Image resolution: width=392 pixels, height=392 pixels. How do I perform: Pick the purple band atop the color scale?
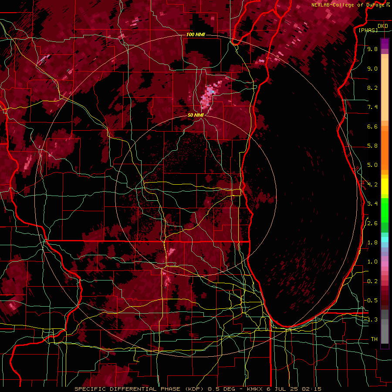(x=385, y=44)
